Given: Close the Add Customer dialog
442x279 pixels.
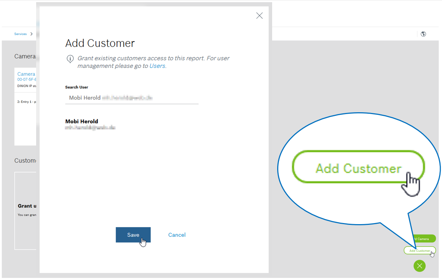Looking at the screenshot, I should (259, 16).
